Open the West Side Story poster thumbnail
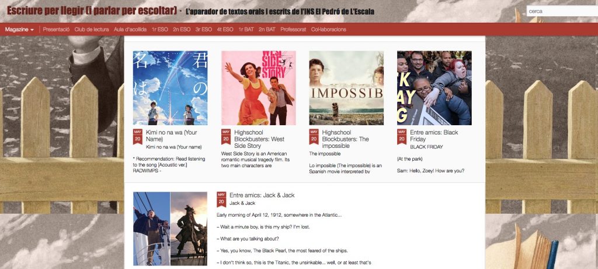Image resolution: width=598 pixels, height=269 pixels. point(258,88)
